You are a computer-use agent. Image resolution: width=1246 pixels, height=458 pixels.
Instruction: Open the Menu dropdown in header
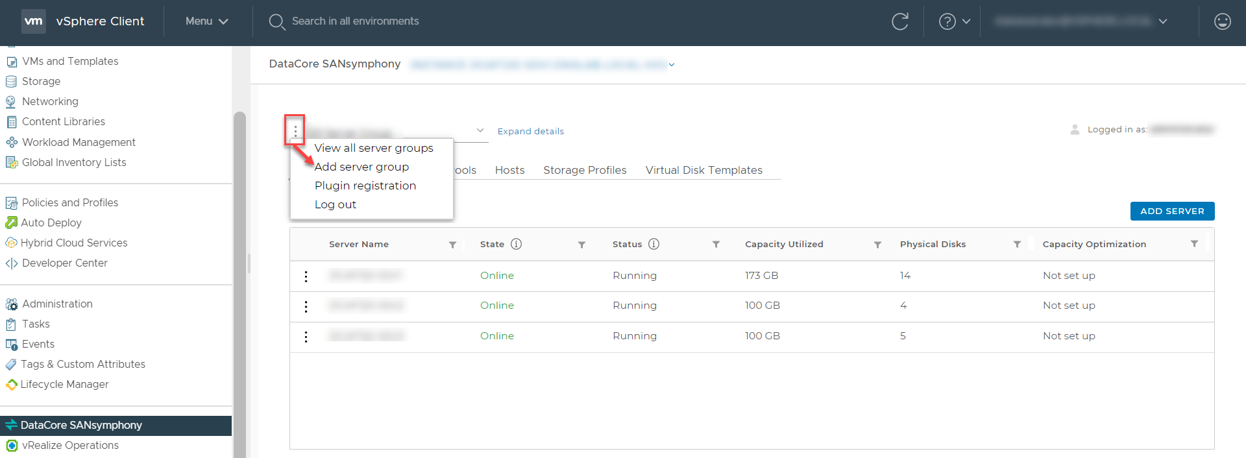pos(207,21)
